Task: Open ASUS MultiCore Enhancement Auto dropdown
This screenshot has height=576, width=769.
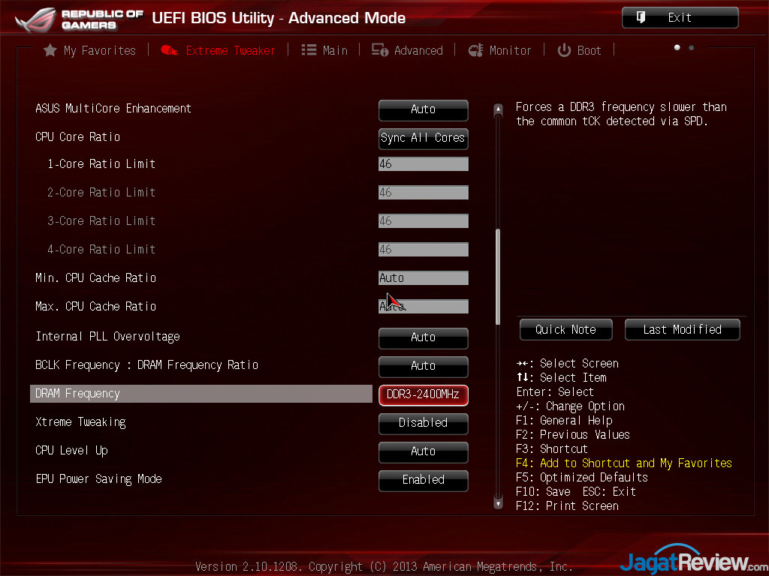Action: (424, 109)
